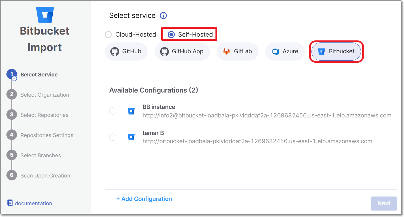Select the Self-Hosted radio button
This screenshot has width=404, height=217.
click(171, 35)
